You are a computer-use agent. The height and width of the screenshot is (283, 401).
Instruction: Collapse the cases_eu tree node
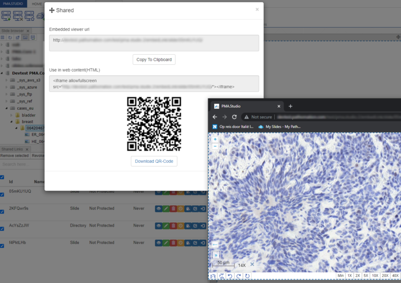click(6, 108)
